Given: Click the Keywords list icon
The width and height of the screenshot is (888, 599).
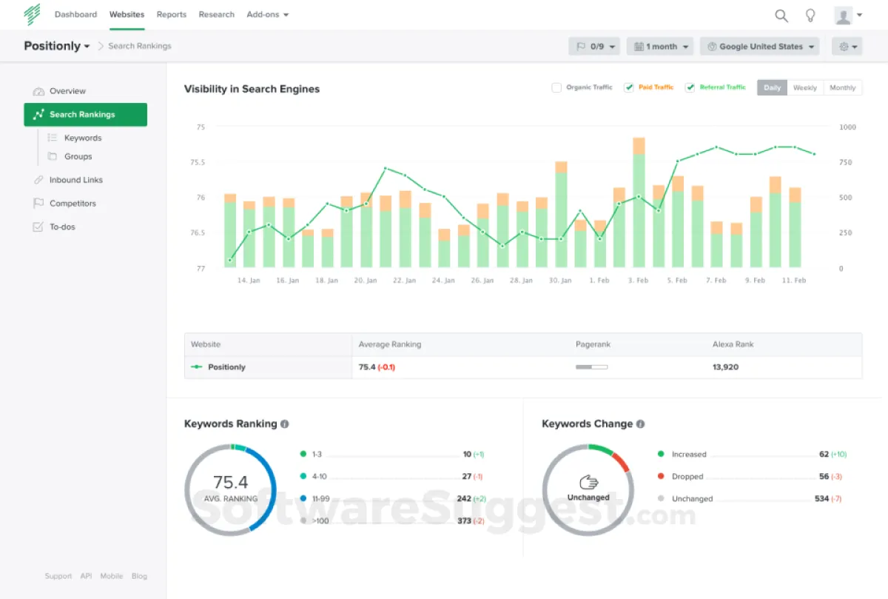Looking at the screenshot, I should point(53,138).
